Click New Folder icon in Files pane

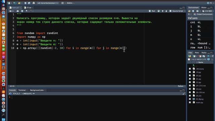[x=189, y=56]
